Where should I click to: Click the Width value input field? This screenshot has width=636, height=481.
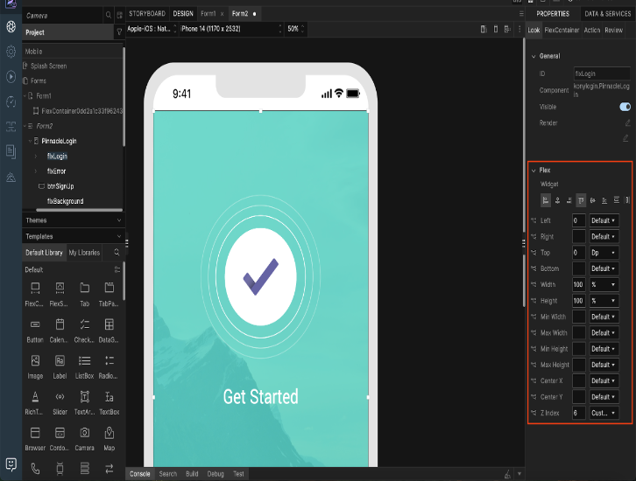click(x=578, y=285)
